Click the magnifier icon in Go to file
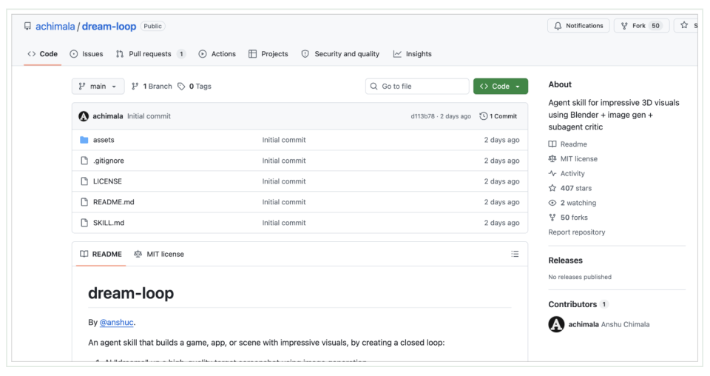 (373, 86)
